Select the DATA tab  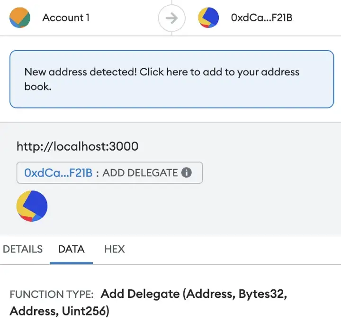click(71, 249)
